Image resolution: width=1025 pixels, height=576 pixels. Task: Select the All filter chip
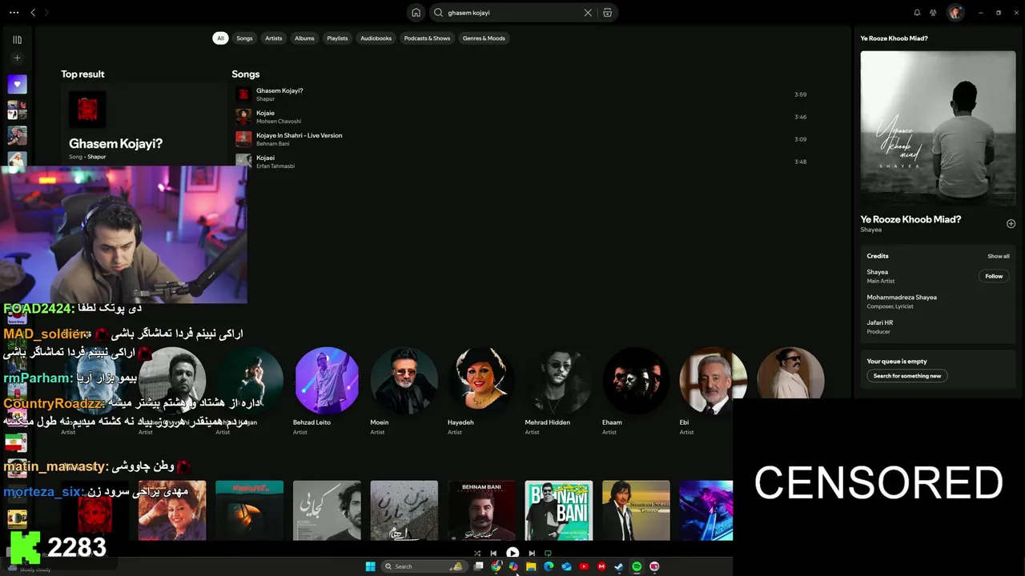[220, 38]
